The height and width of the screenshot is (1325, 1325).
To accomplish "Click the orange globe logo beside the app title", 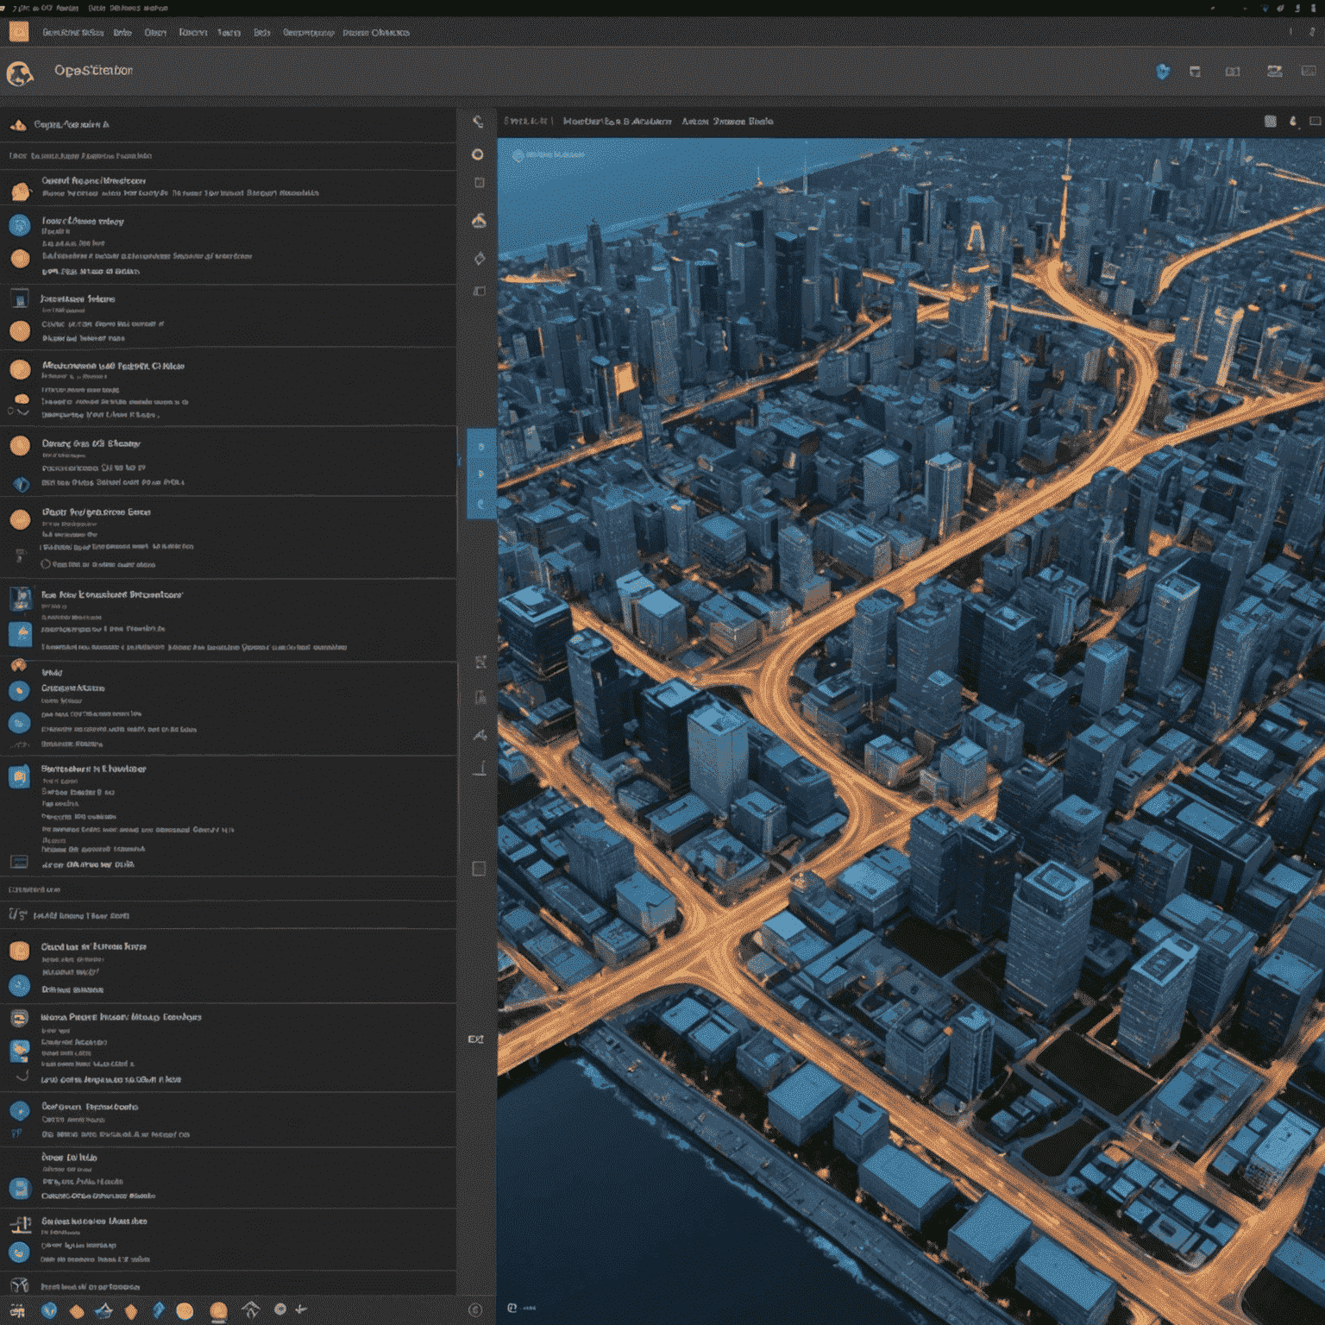I will coord(20,73).
